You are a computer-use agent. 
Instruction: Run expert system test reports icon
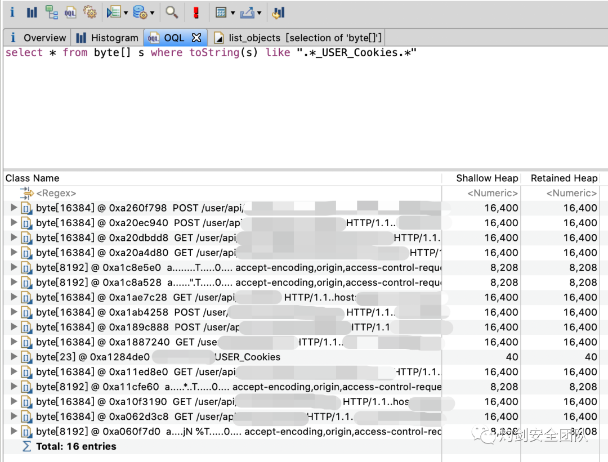(114, 12)
